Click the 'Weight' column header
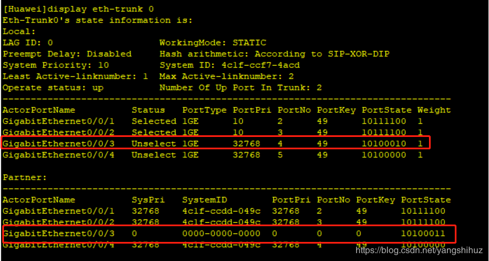Viewport: 489px width, 261px height. 434,110
